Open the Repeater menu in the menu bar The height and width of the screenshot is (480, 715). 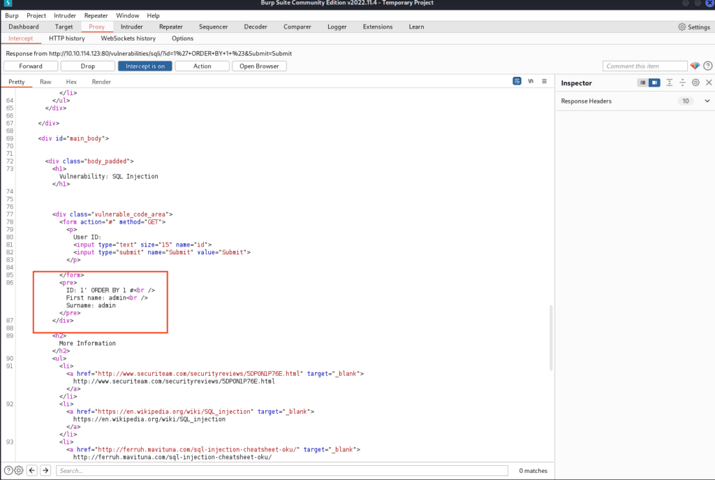point(96,15)
